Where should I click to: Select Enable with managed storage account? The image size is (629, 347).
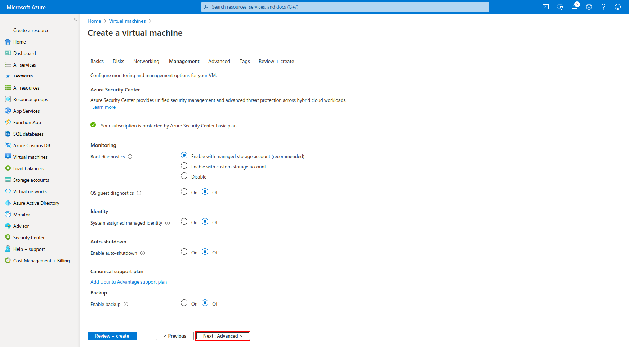click(x=184, y=156)
